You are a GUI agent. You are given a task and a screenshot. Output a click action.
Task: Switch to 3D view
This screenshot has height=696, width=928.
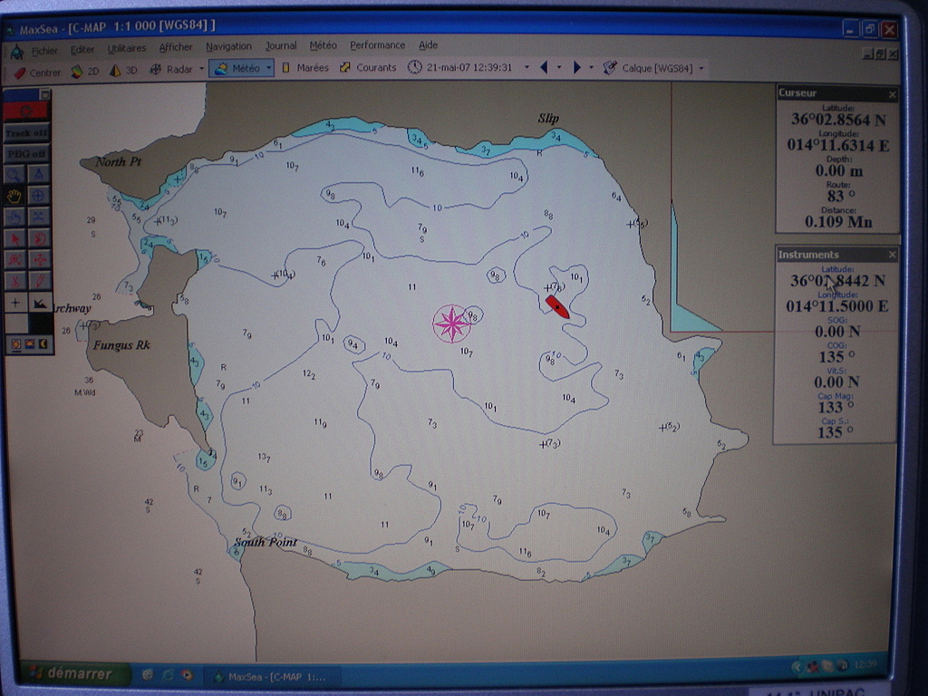[x=123, y=71]
